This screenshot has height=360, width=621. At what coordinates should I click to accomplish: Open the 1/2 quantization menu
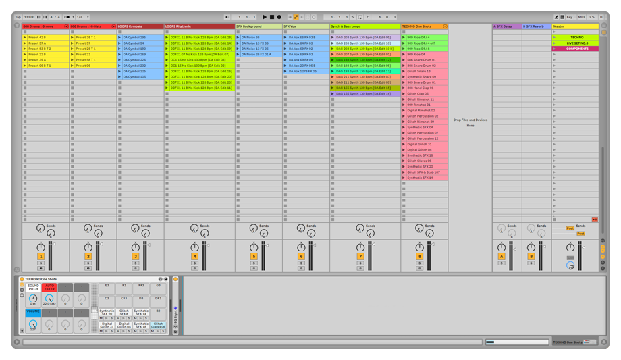click(82, 17)
